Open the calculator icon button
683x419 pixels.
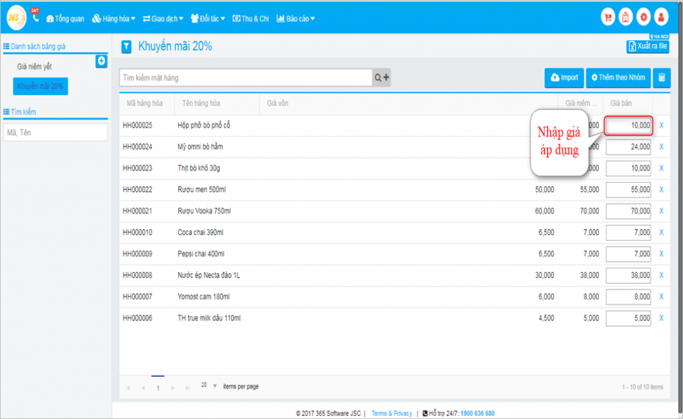(x=662, y=78)
